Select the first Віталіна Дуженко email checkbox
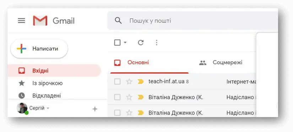The image size is (293, 132). (117, 97)
